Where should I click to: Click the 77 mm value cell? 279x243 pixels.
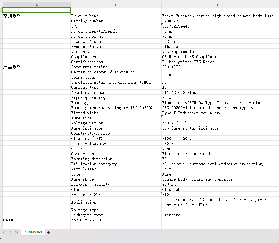pos(218,36)
